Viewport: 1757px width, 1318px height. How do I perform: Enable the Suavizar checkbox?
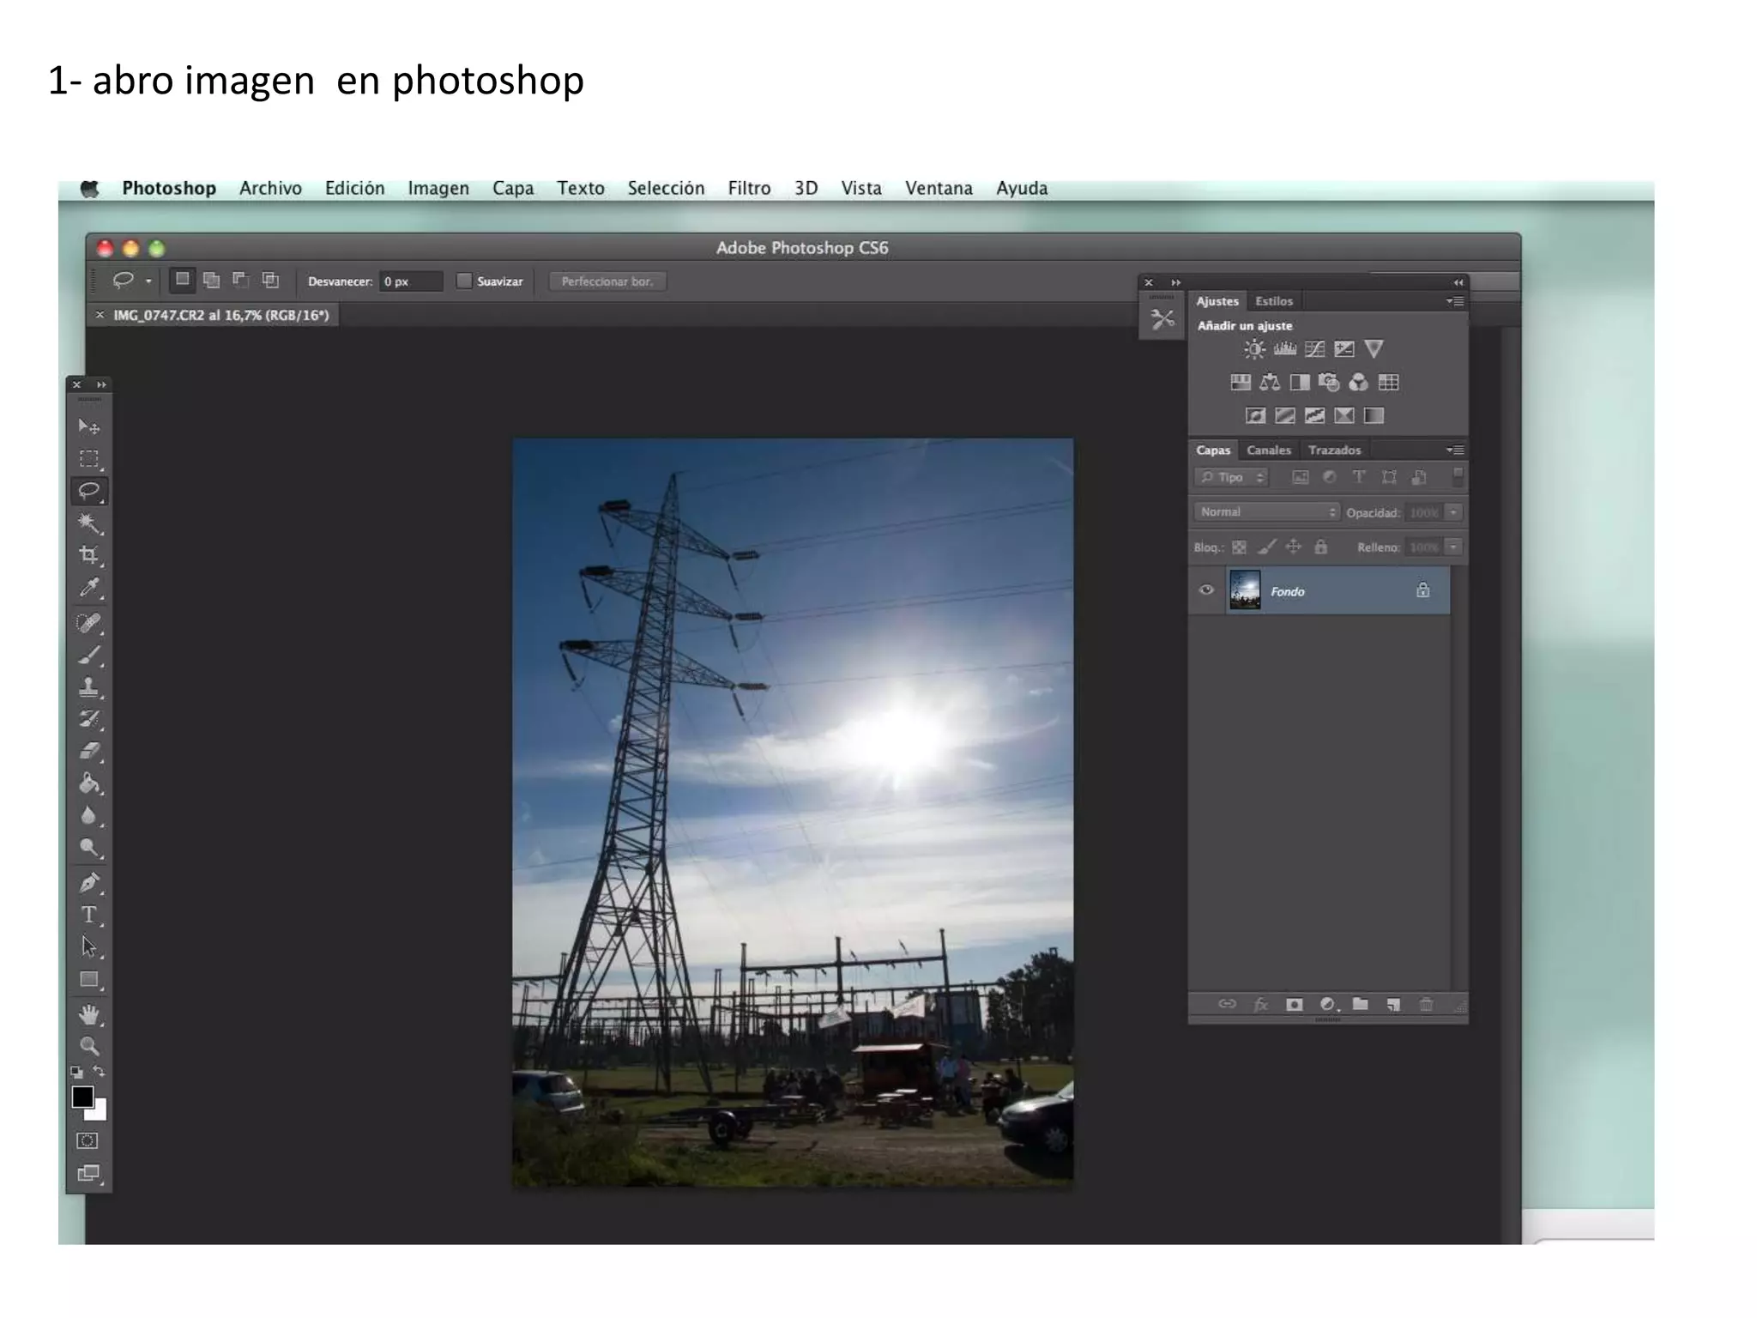coord(464,281)
